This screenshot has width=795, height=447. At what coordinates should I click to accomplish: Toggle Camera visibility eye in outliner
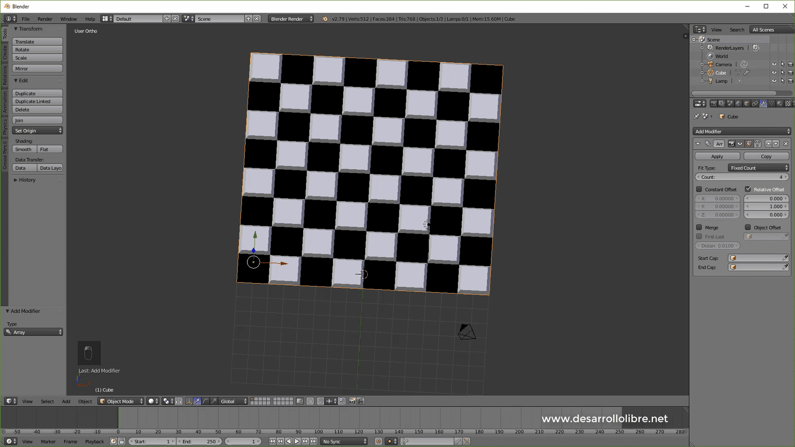774,64
